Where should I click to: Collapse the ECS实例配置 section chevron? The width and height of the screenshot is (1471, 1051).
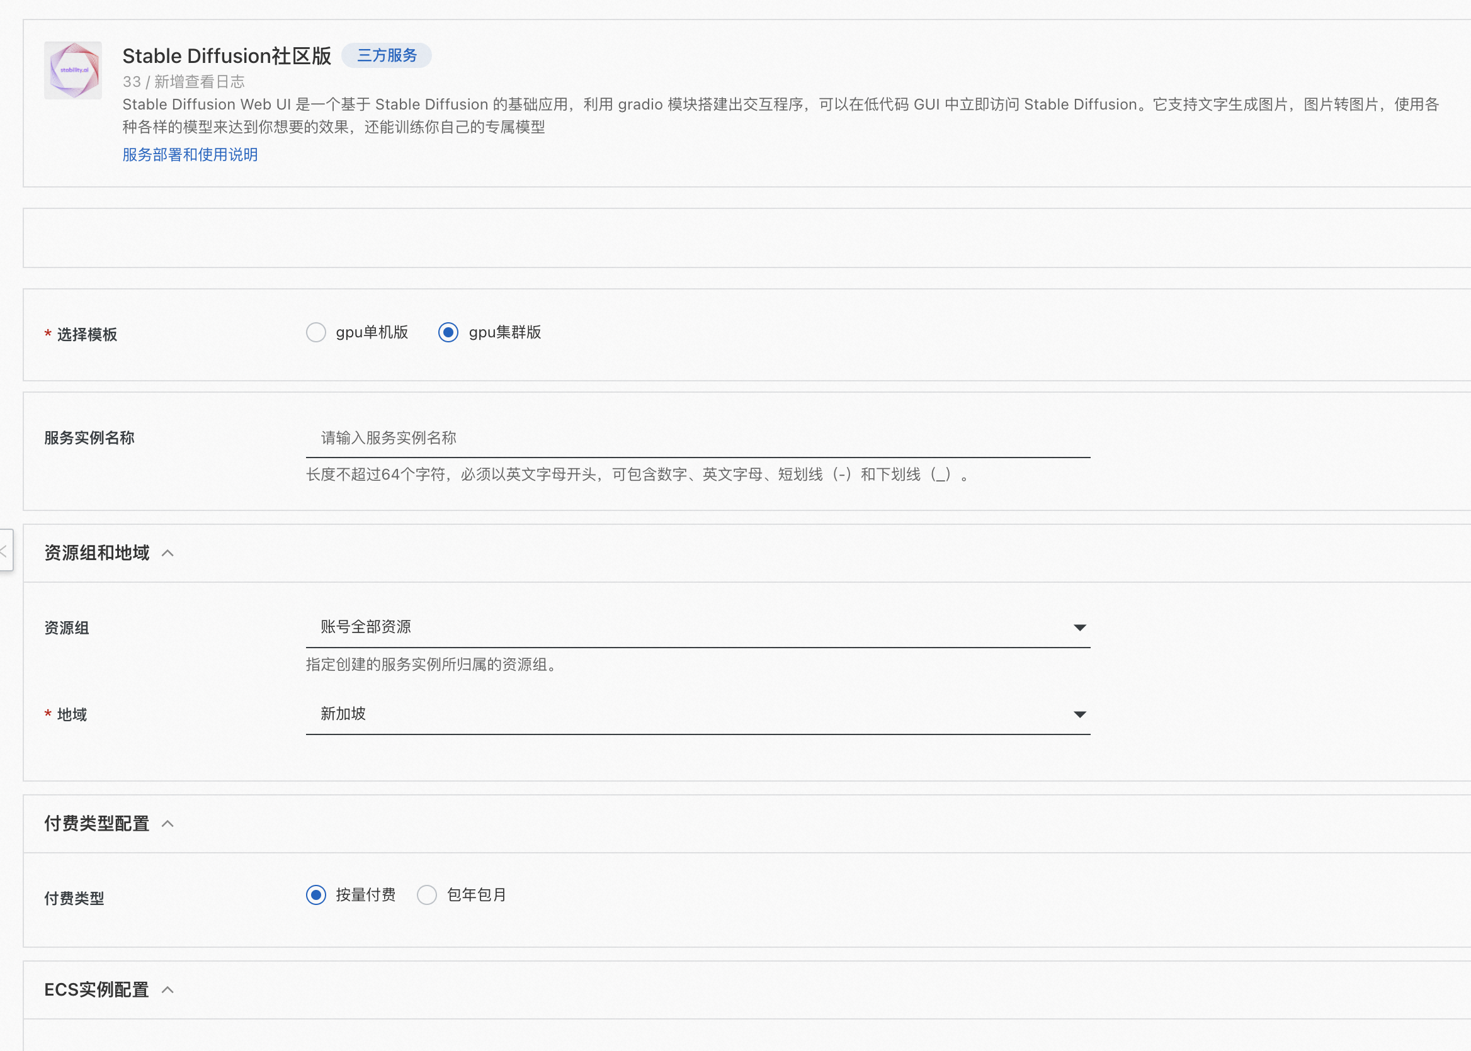[168, 990]
